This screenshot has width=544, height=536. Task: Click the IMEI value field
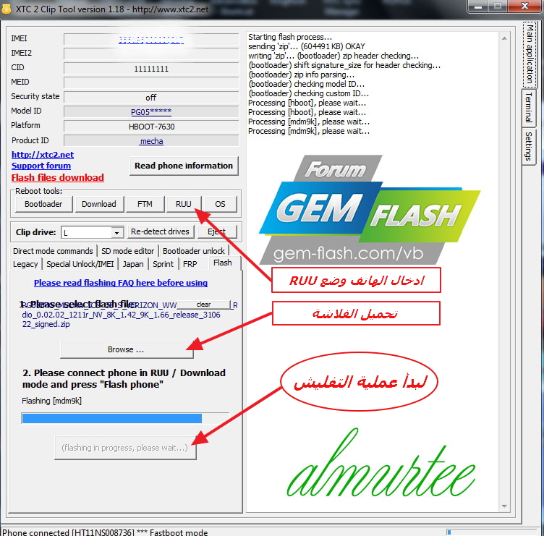(x=151, y=40)
